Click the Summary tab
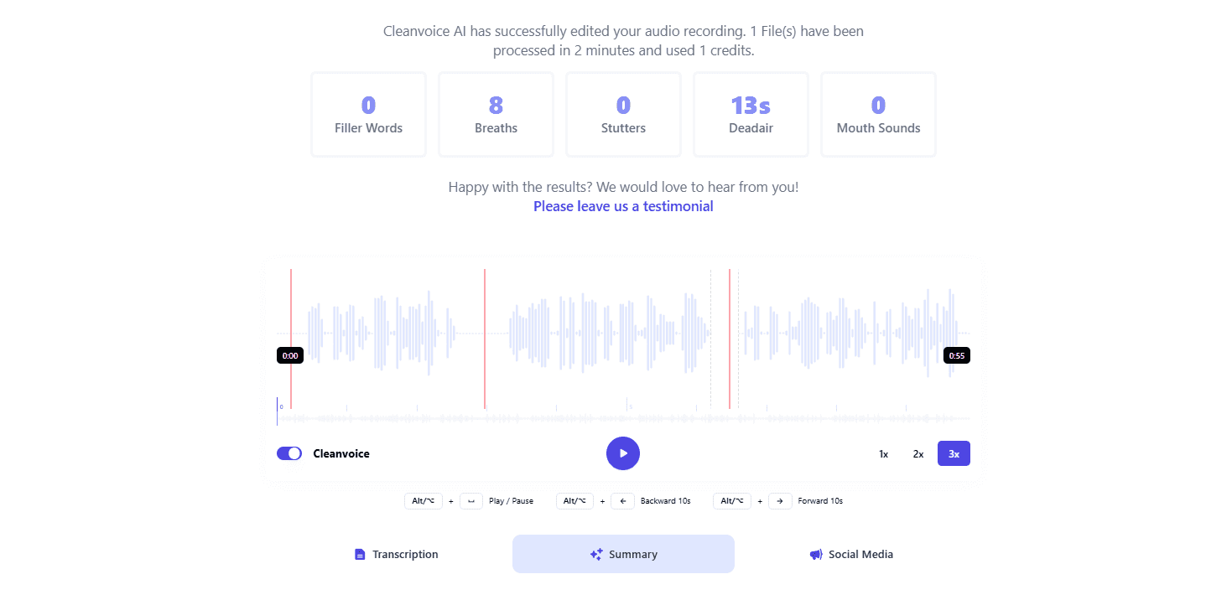Viewport: 1232px width, 600px height. pos(623,554)
